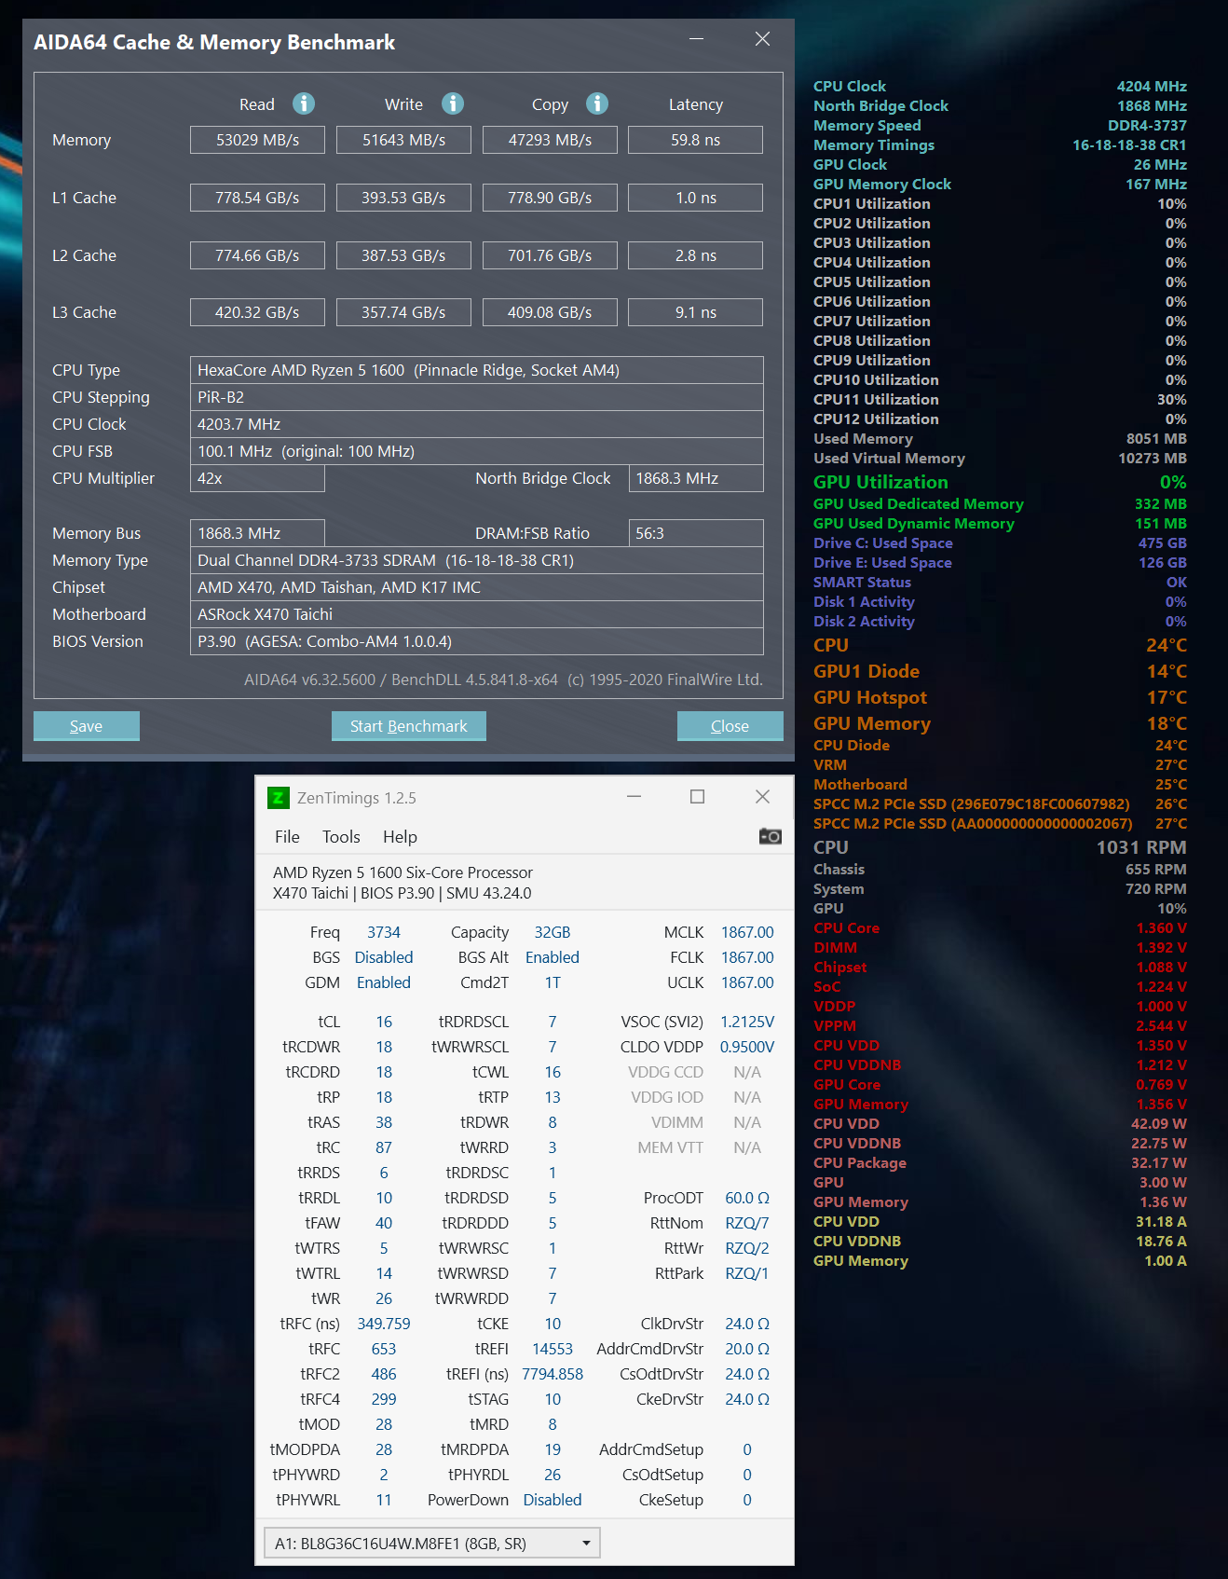The image size is (1228, 1579).
Task: Click Start Benchmark in AIDA64
Action: [x=409, y=726]
